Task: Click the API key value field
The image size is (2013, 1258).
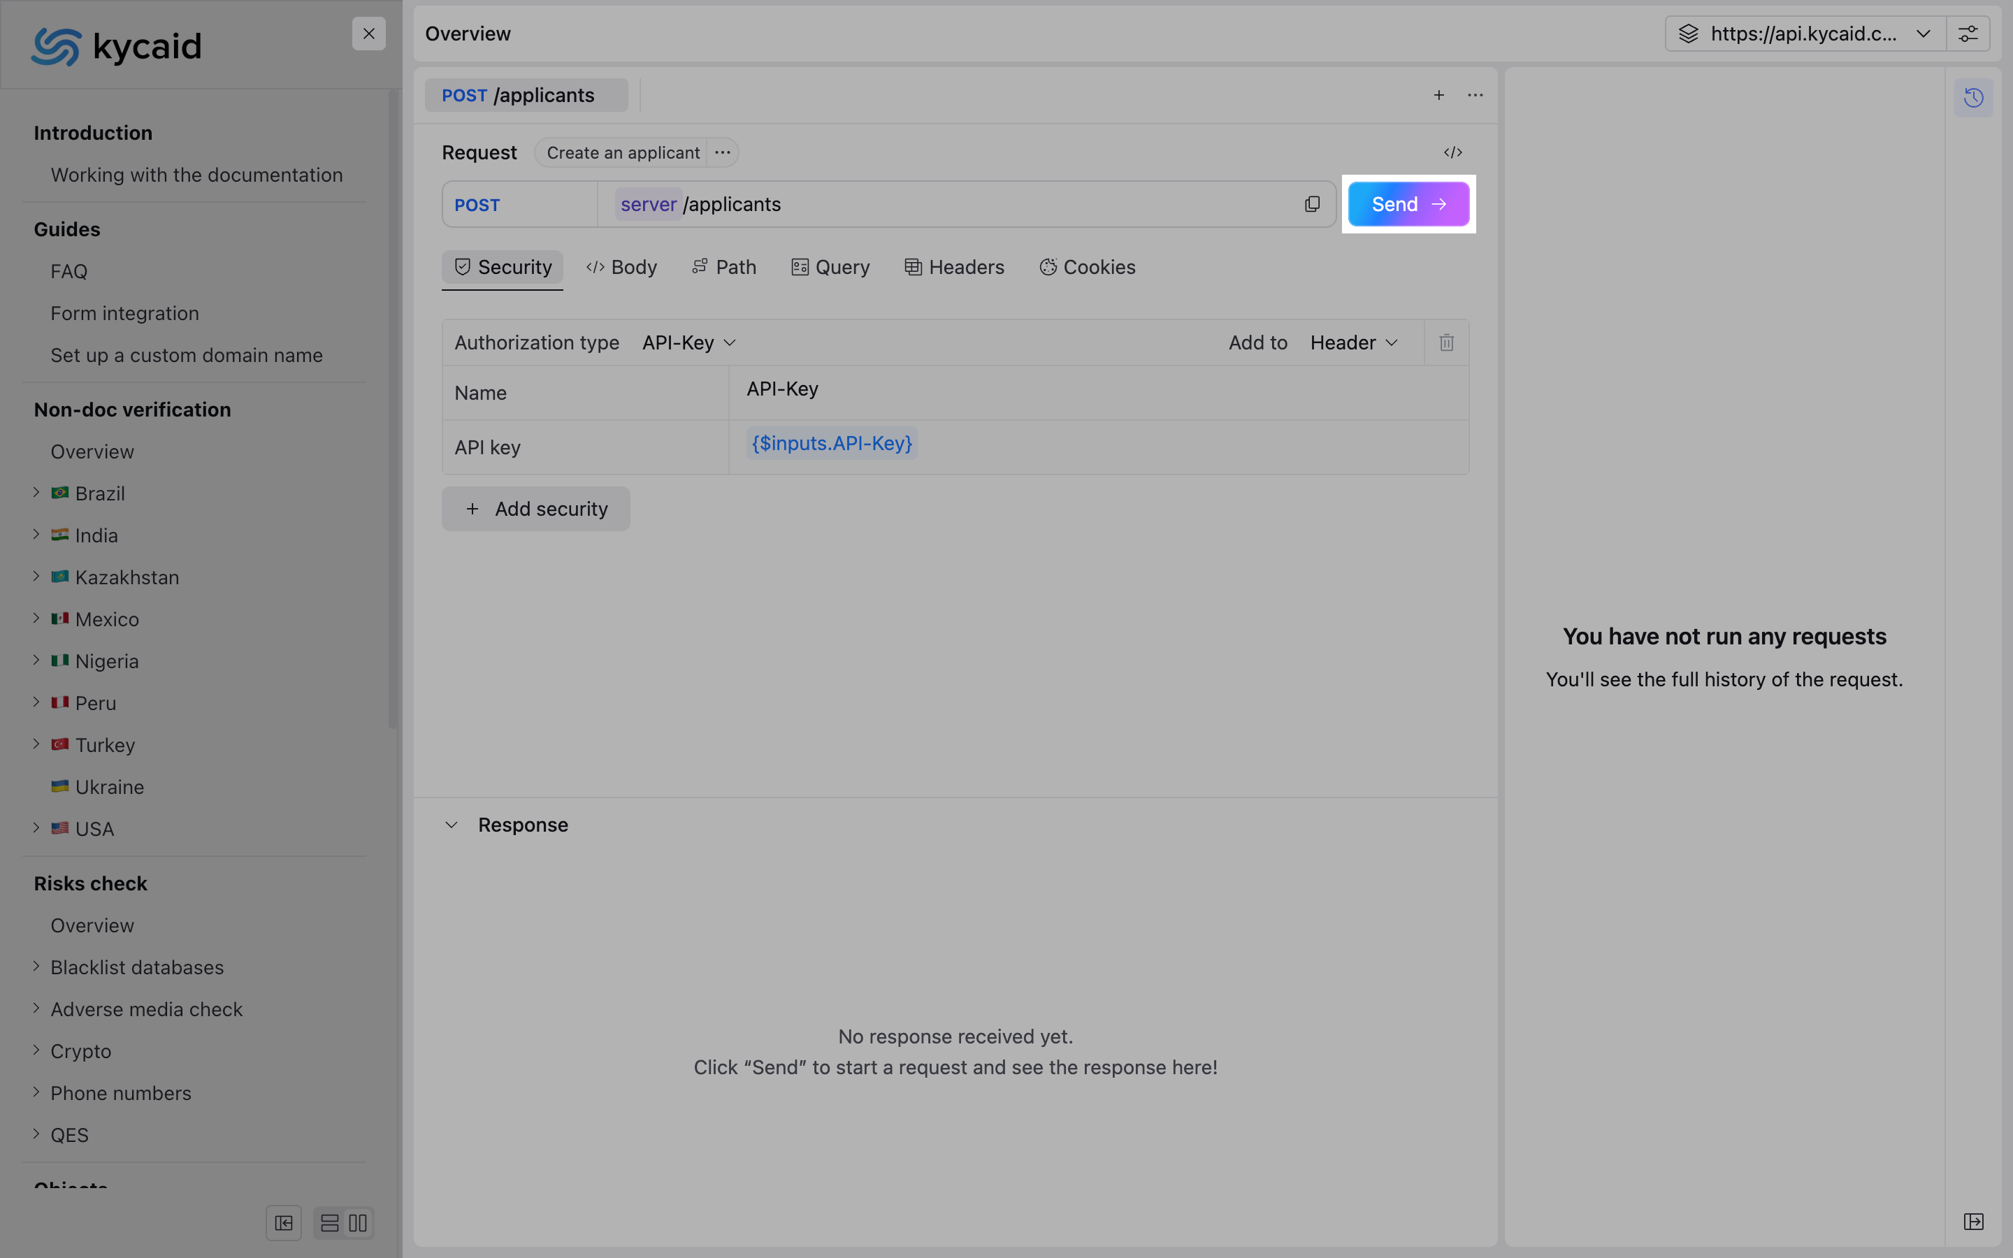Action: pos(832,444)
